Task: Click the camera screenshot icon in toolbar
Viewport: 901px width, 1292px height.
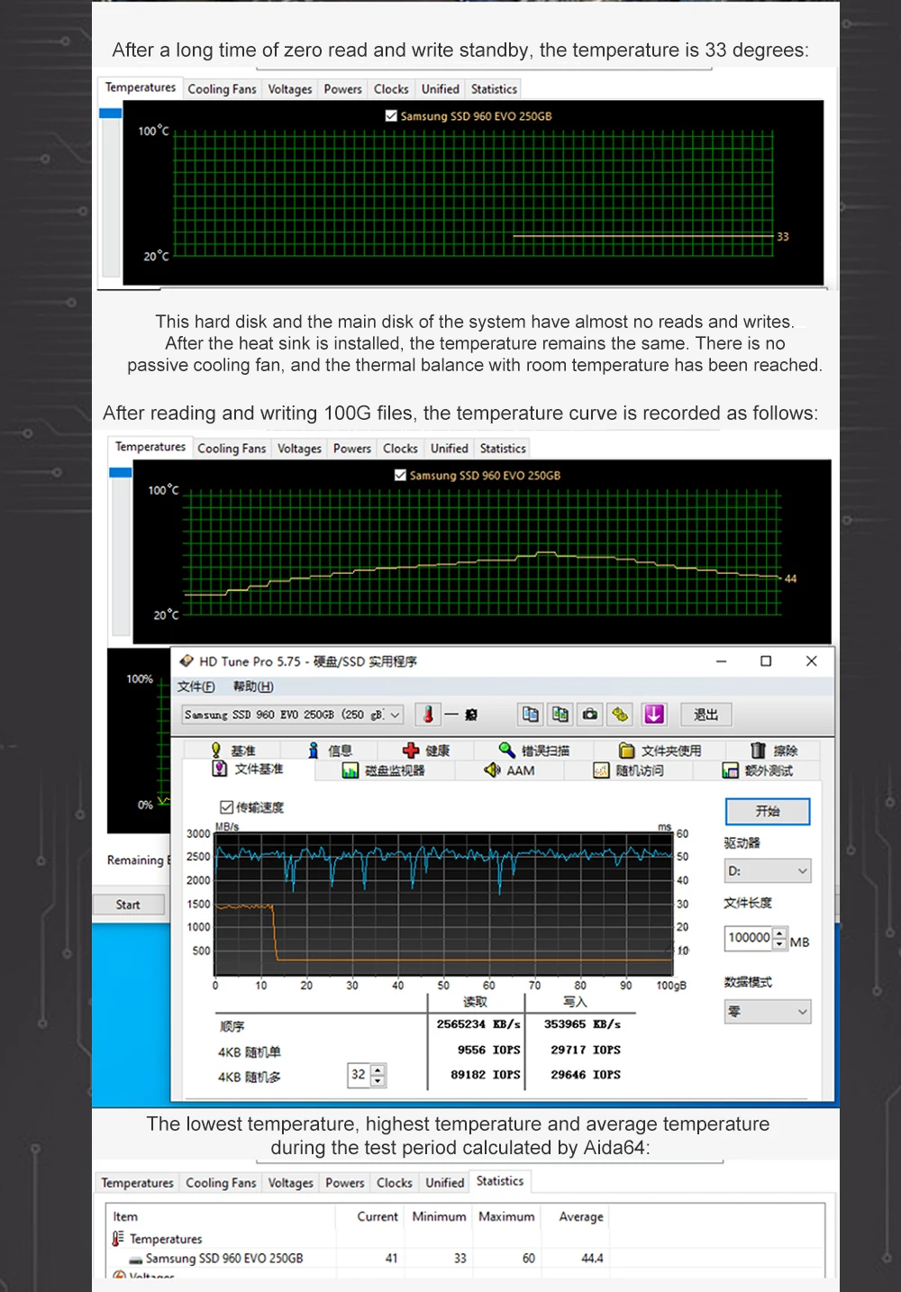Action: [590, 714]
